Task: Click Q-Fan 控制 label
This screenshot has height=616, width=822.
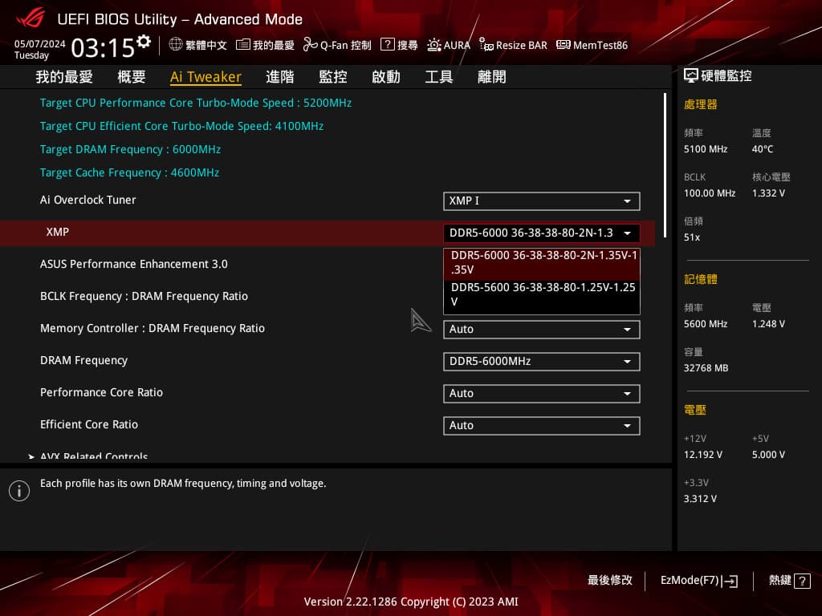Action: (345, 46)
